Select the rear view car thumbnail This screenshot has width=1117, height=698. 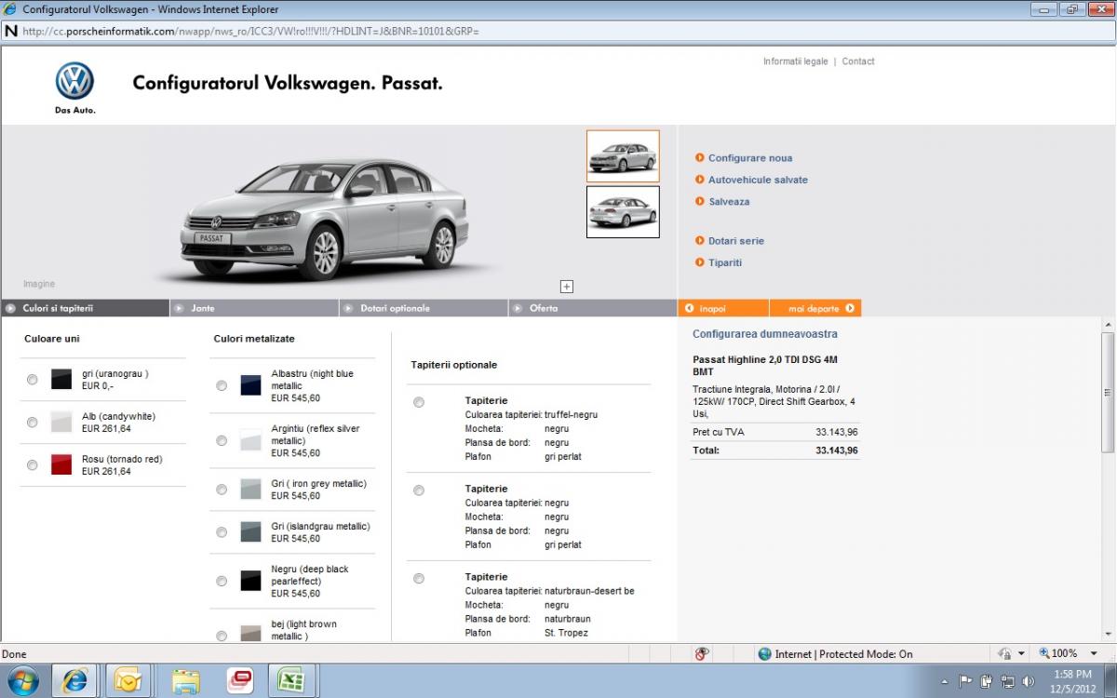point(623,212)
